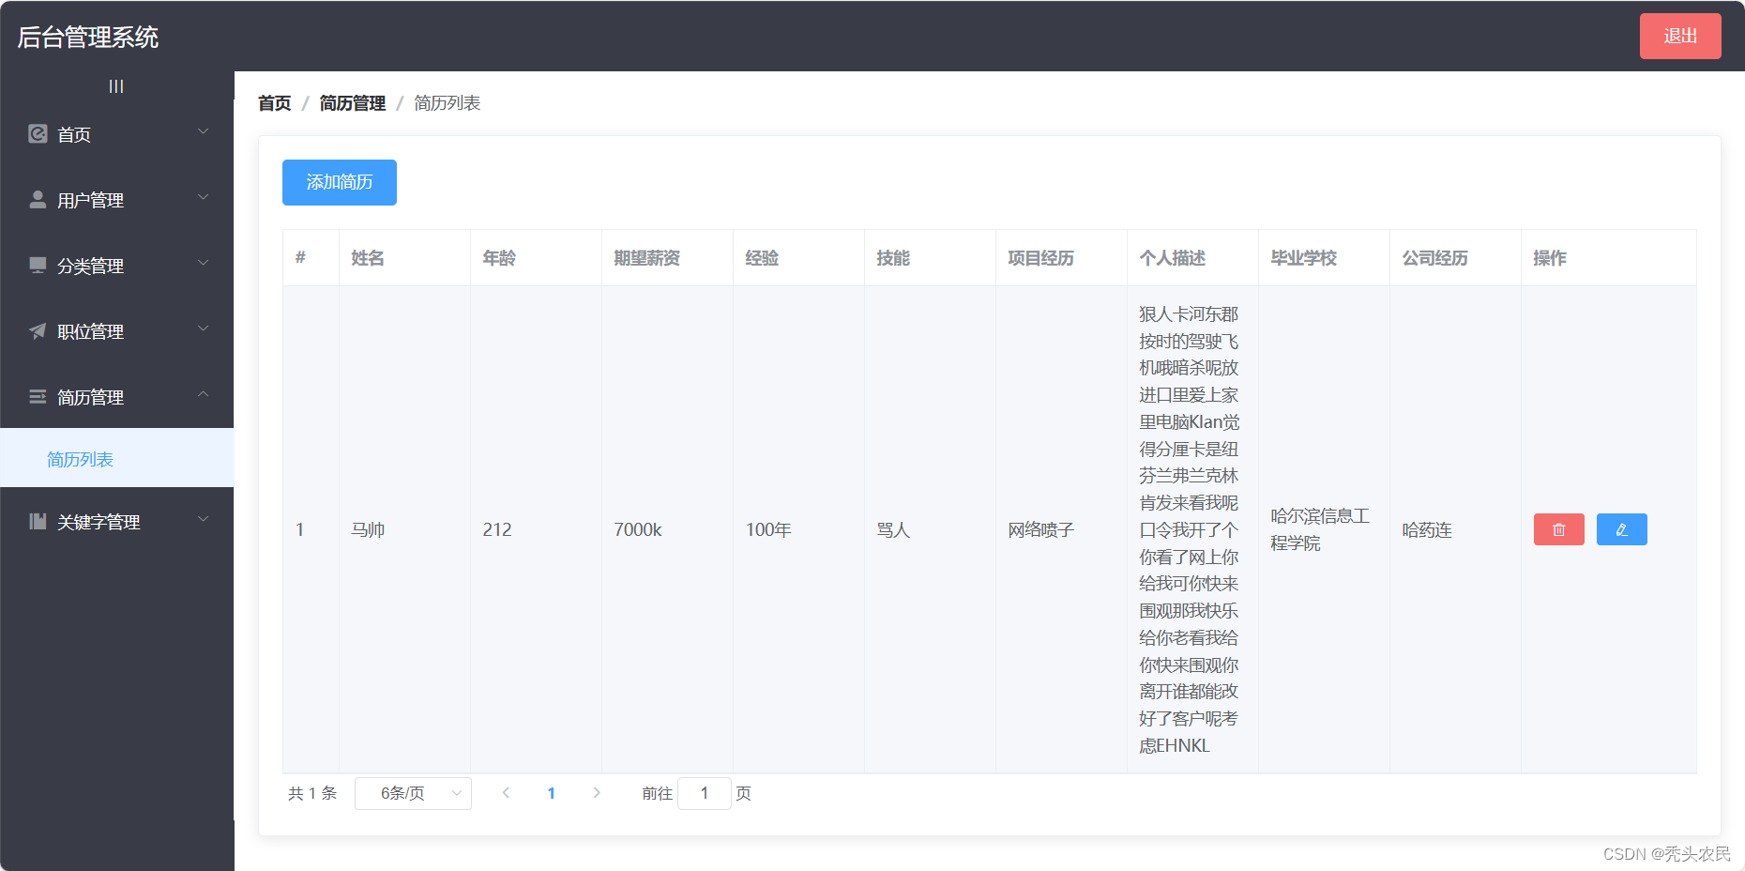
Task: Focus the 前往 page jump input
Action: coord(705,793)
